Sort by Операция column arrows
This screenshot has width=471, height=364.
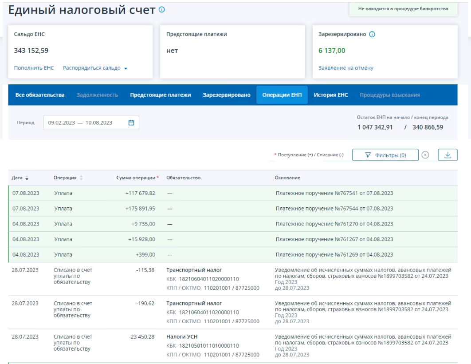point(81,178)
